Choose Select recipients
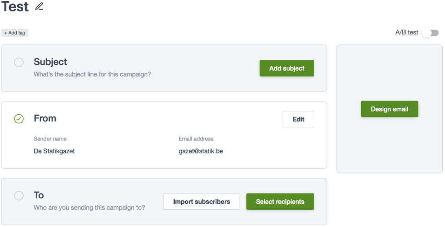Image resolution: width=445 pixels, height=227 pixels. pos(280,202)
